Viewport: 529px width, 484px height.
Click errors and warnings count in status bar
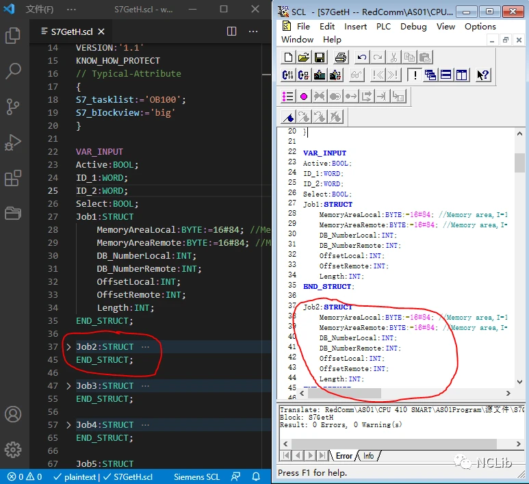pos(25,476)
